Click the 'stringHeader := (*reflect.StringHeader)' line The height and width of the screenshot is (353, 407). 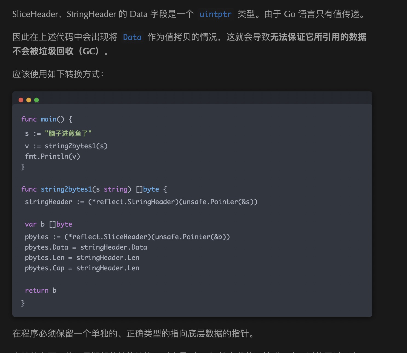click(x=141, y=202)
